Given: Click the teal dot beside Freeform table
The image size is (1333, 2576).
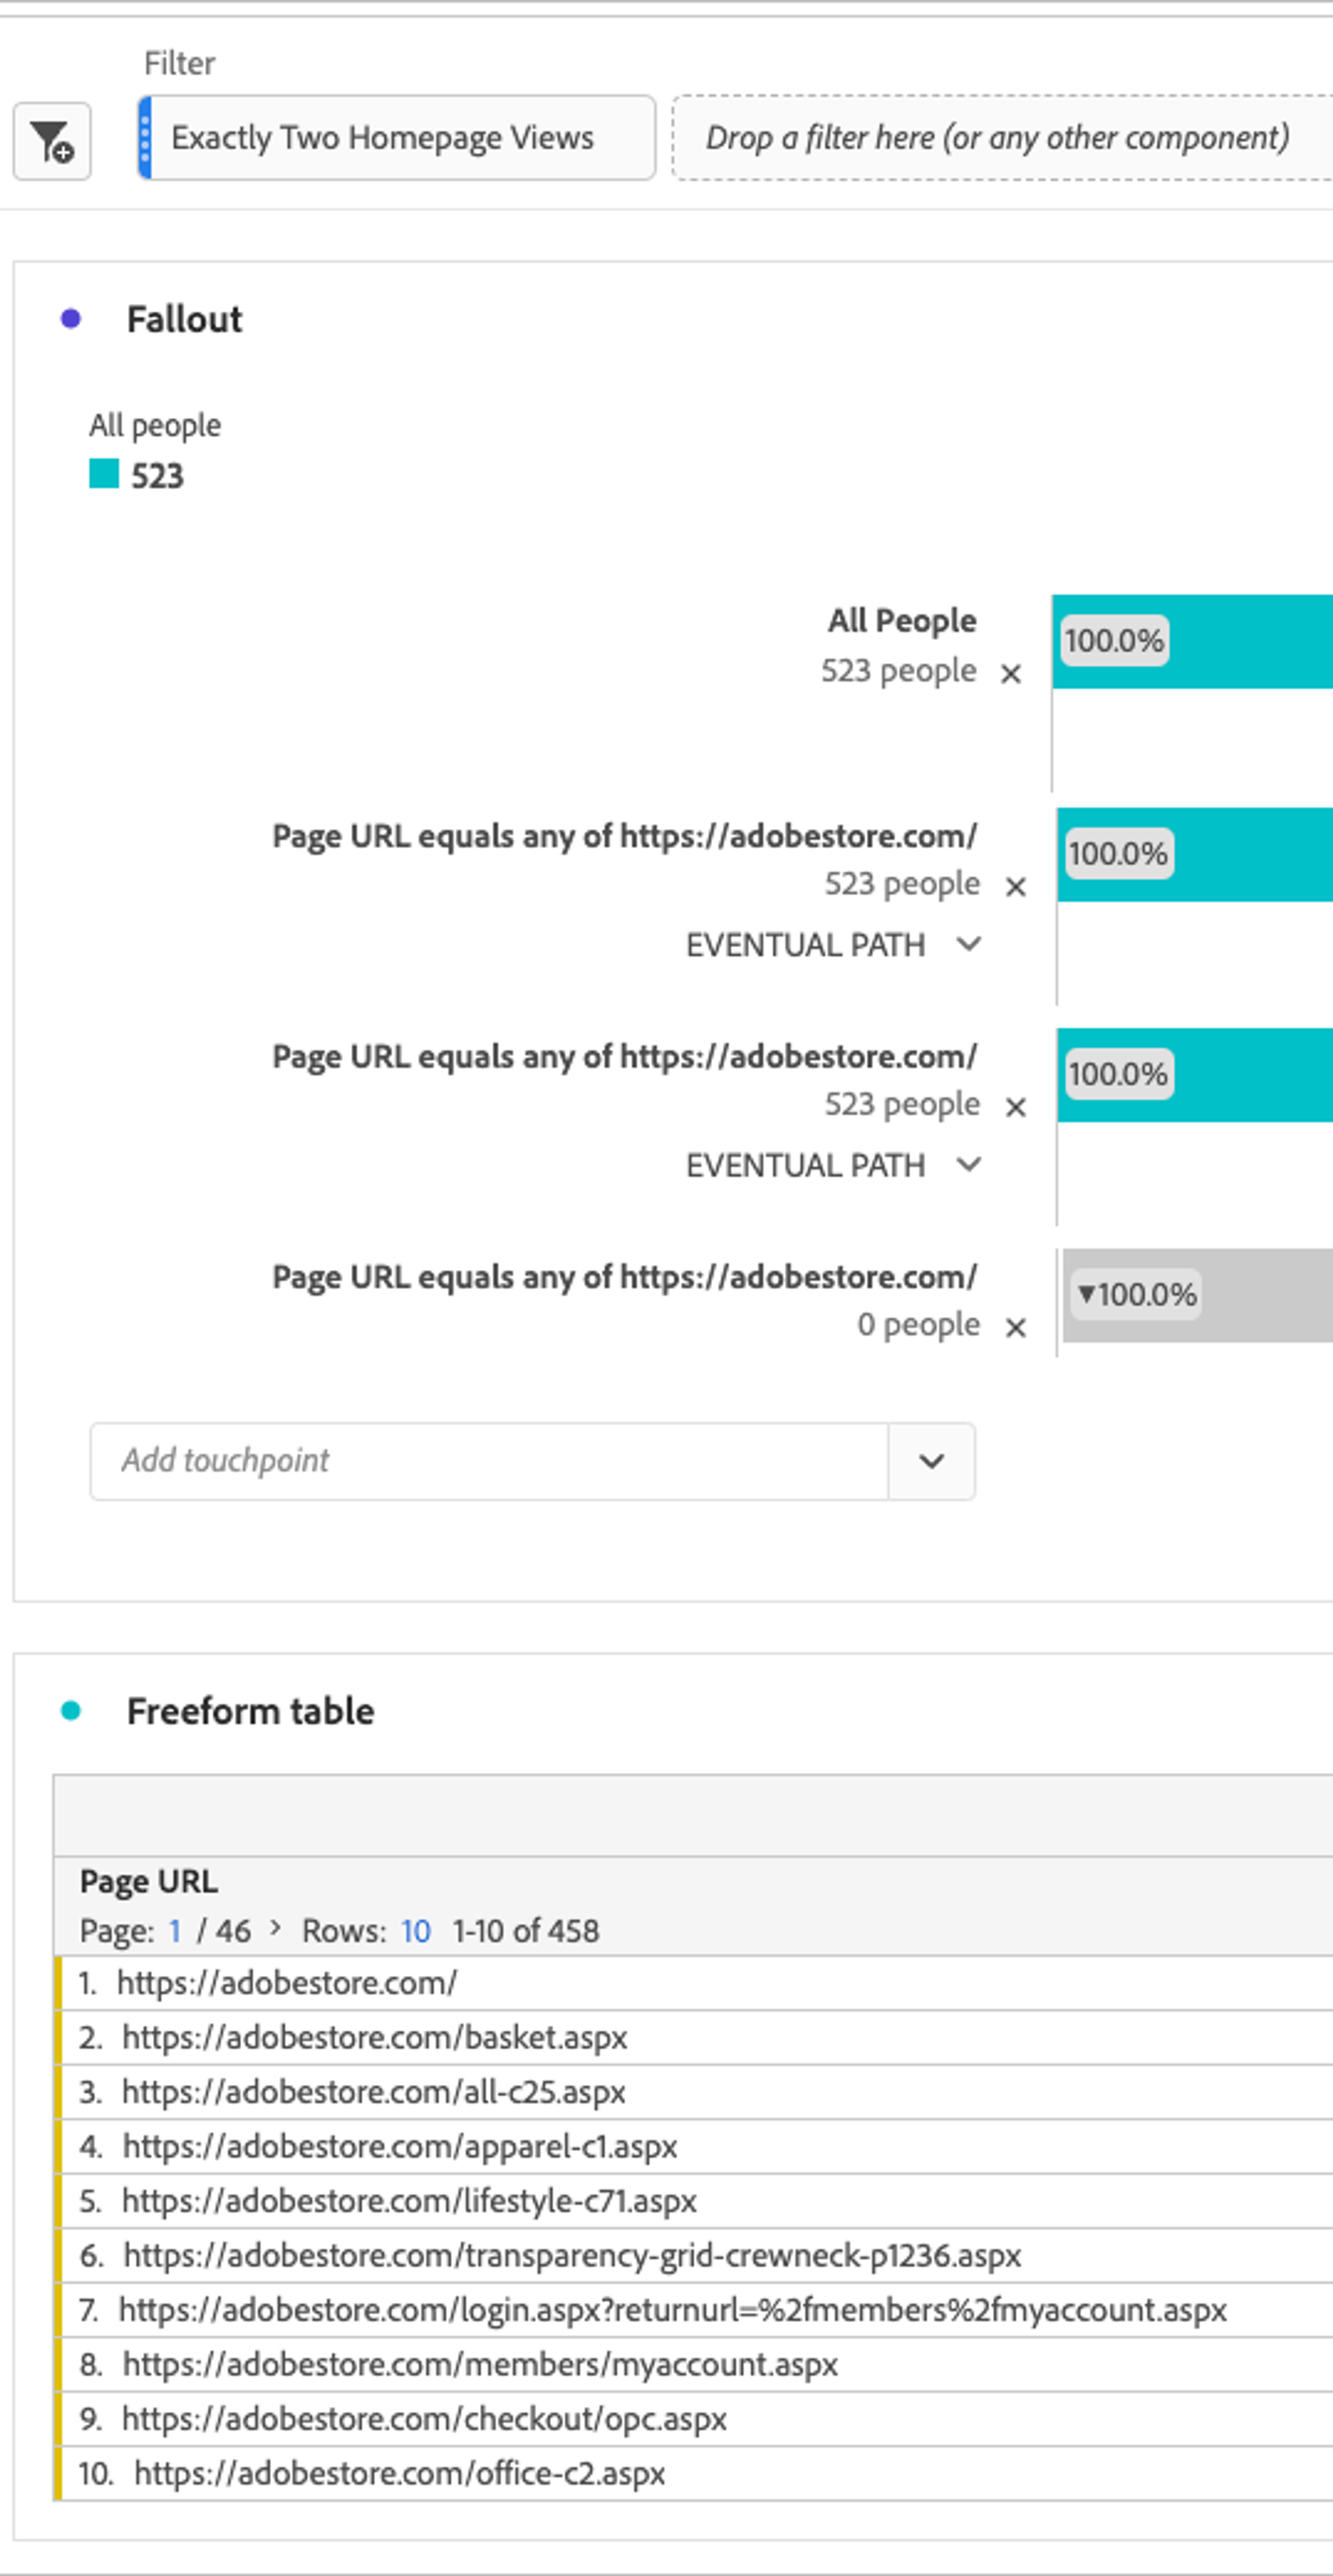Looking at the screenshot, I should point(71,1711).
